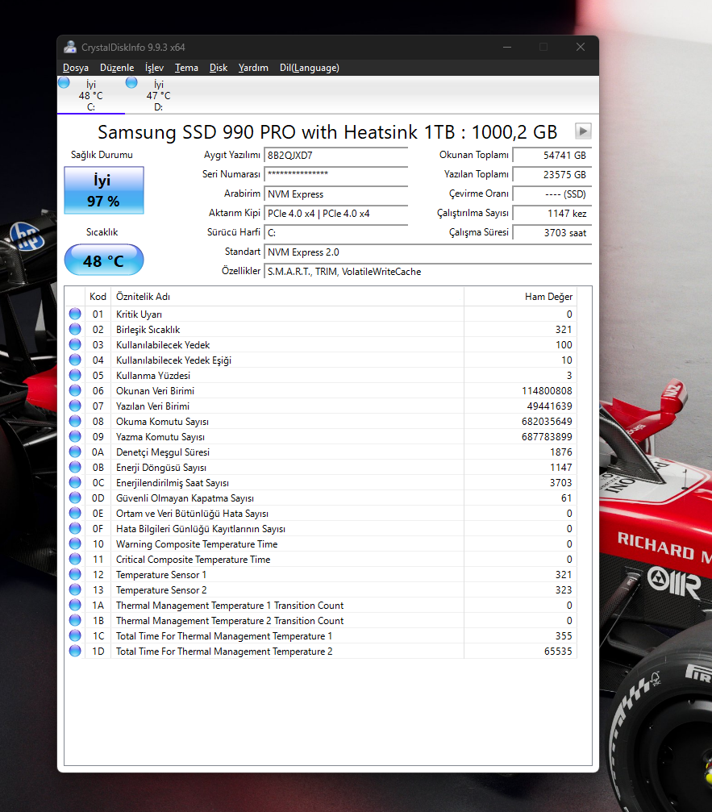The image size is (712, 812).
Task: Click the status orb for Enerji Döngüsü Sayısı
Action: tap(75, 467)
